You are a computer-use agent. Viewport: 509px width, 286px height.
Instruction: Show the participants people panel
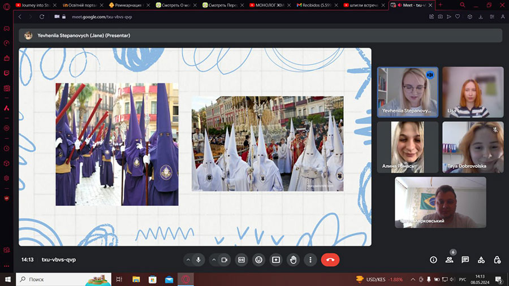(x=449, y=260)
